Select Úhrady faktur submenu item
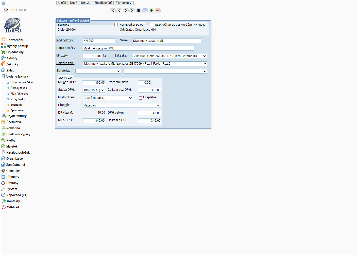The width and height of the screenshot is (357, 255). (19, 88)
